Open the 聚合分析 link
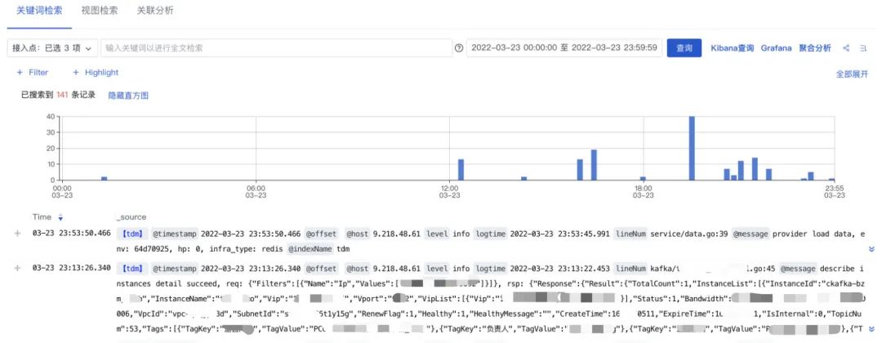The width and height of the screenshot is (882, 343). [814, 48]
